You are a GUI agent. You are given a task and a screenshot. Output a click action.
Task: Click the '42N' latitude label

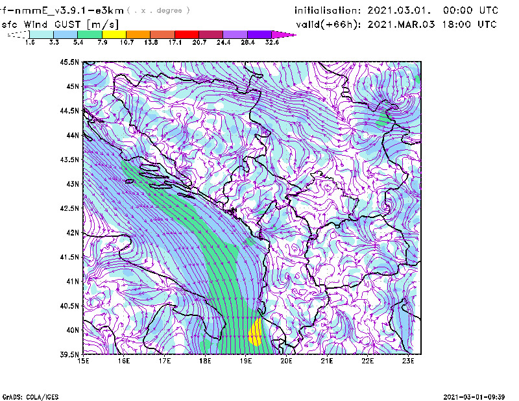click(73, 232)
